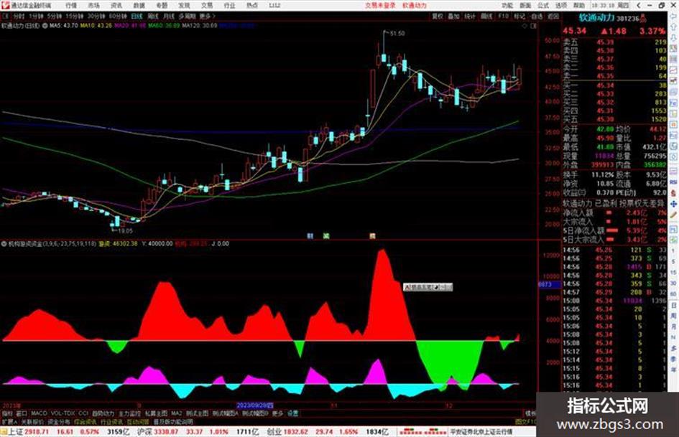Click the 统计 statistics button
Image resolution: width=679 pixels, height=437 pixels.
click(x=470, y=17)
